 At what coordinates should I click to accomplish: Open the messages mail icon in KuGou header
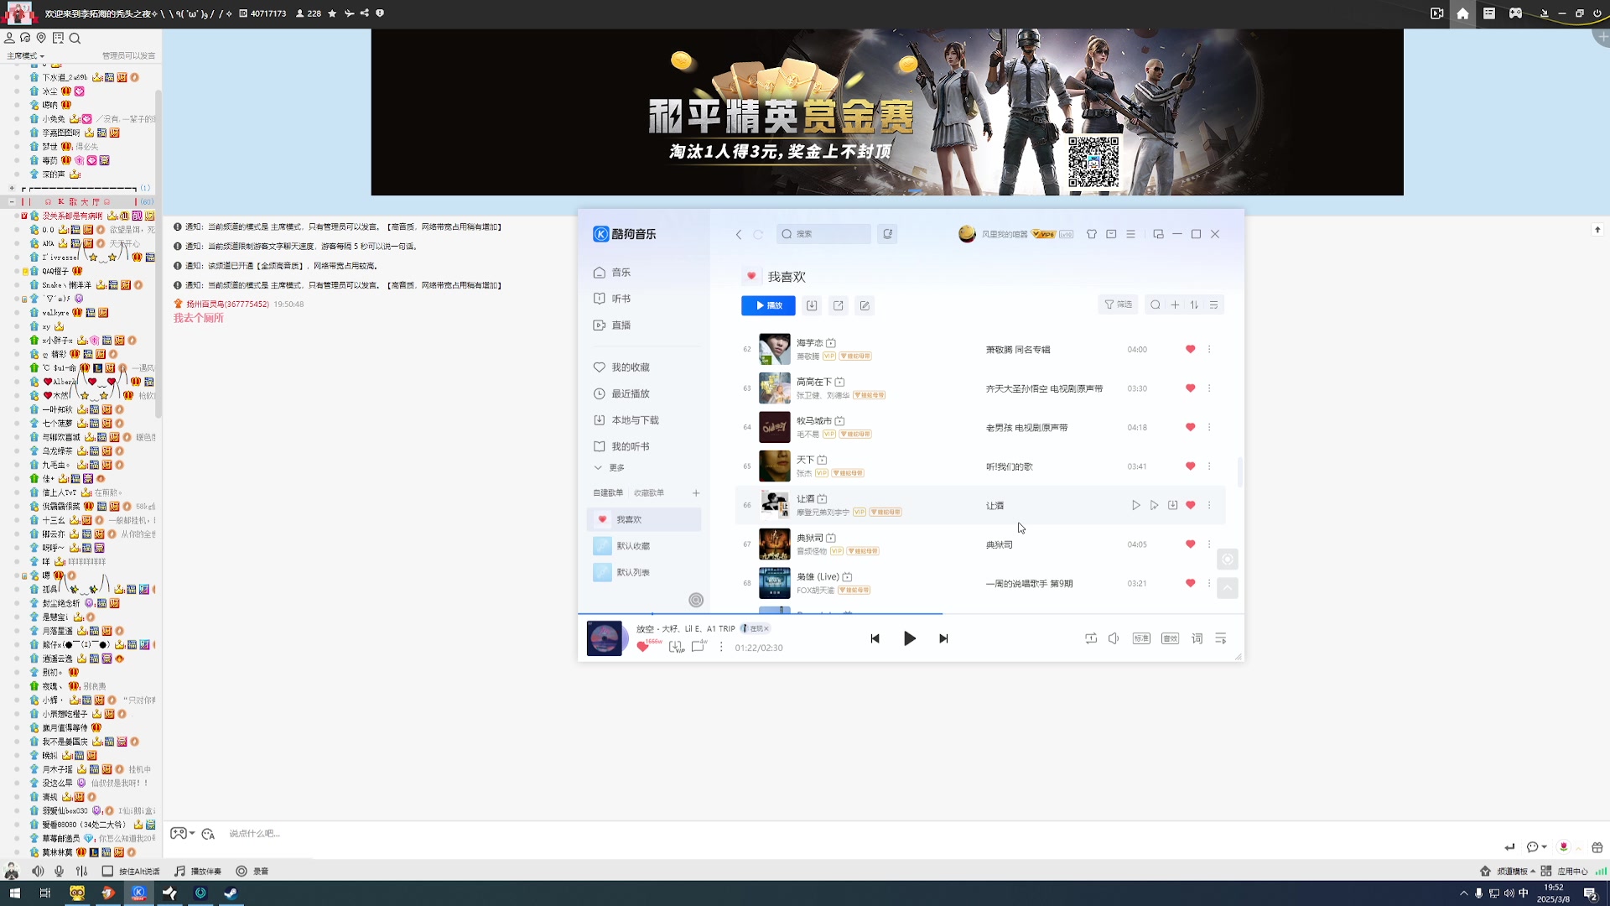point(1111,234)
